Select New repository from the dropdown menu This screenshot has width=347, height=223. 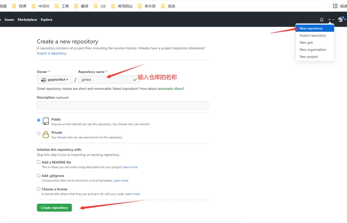pos(315,28)
